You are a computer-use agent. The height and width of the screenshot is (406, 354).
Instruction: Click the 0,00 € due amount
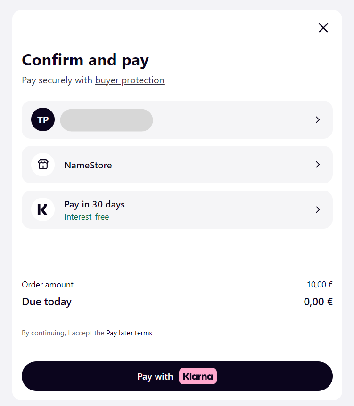tap(318, 302)
